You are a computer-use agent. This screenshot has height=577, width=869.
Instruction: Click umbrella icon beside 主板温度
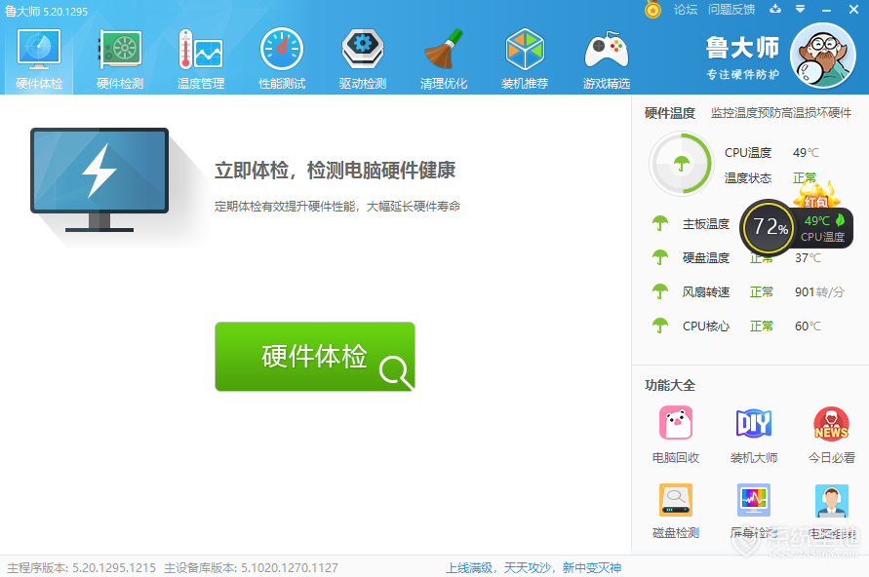pos(660,224)
